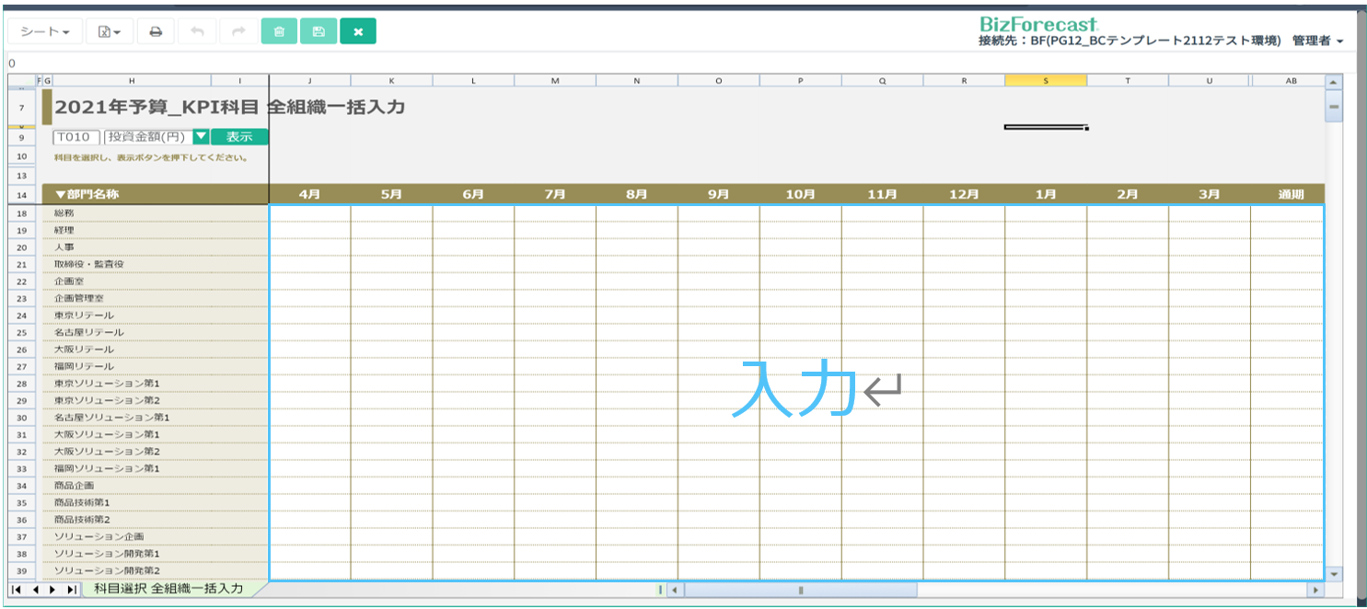Screen dimensions: 1367x609
Task: Select the 科目選択 全組織一括入力 sheet tab
Action: click(x=169, y=589)
